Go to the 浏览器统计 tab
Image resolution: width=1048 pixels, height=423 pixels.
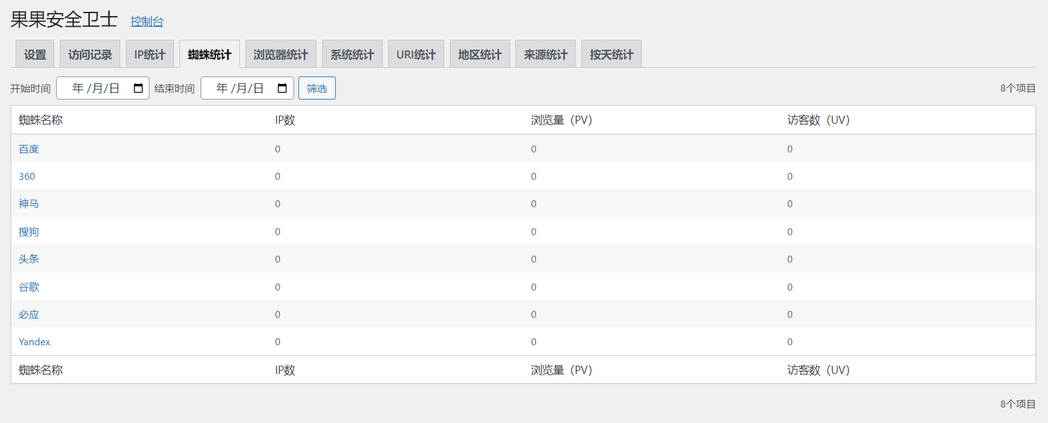[281, 54]
